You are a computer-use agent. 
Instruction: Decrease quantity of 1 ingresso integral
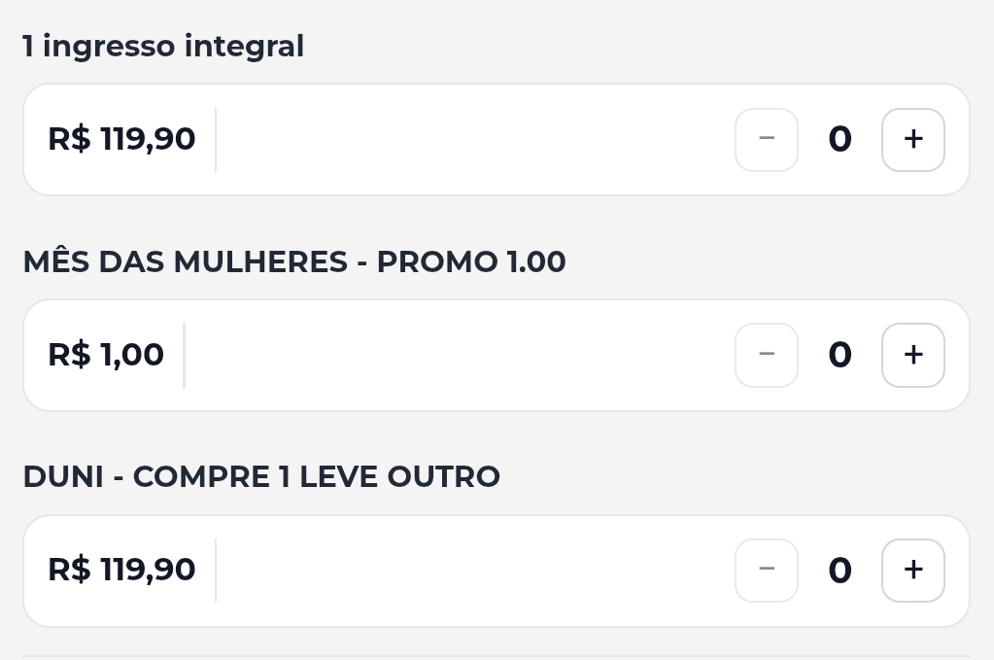coord(767,140)
